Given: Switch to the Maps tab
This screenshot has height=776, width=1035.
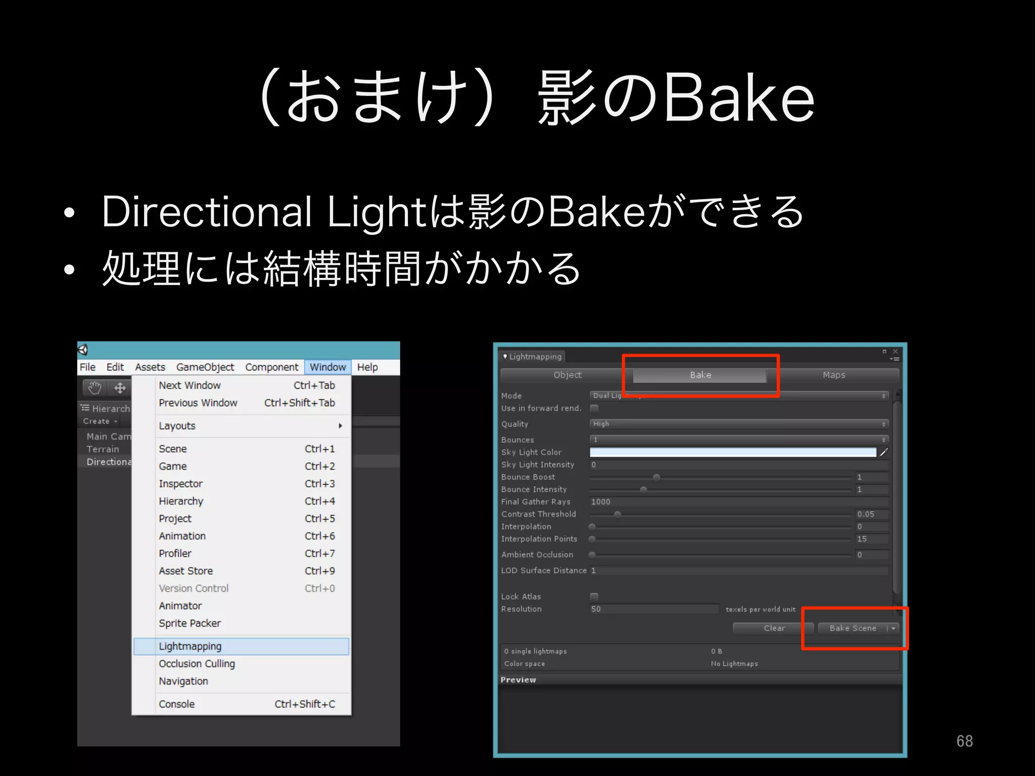Looking at the screenshot, I should click(x=833, y=375).
